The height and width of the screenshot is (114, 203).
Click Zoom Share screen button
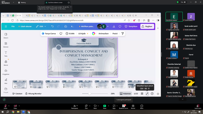click(x=105, y=107)
